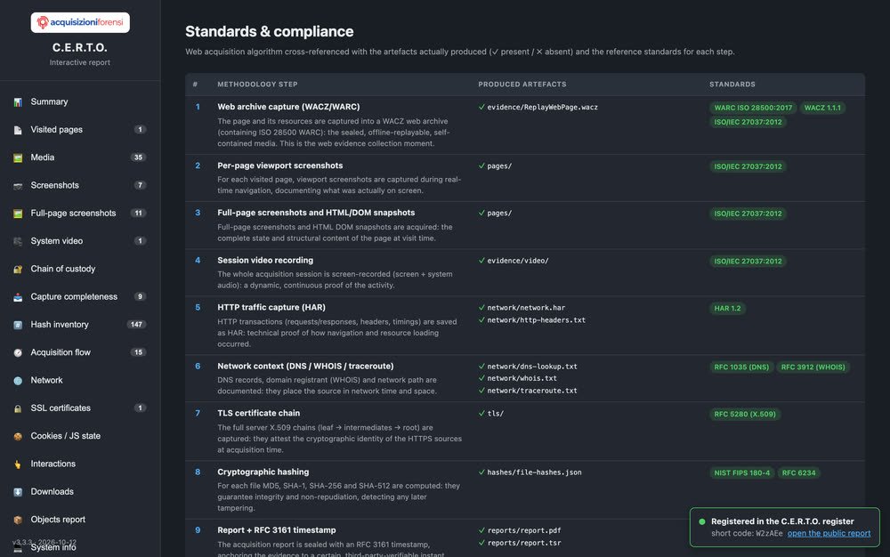This screenshot has width=890, height=557.
Task: Click the Capture completeness tray icon
Action: point(18,296)
